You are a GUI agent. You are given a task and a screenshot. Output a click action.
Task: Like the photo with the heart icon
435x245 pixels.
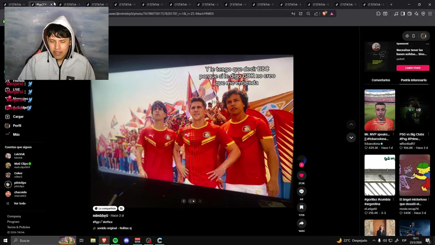pos(301,175)
